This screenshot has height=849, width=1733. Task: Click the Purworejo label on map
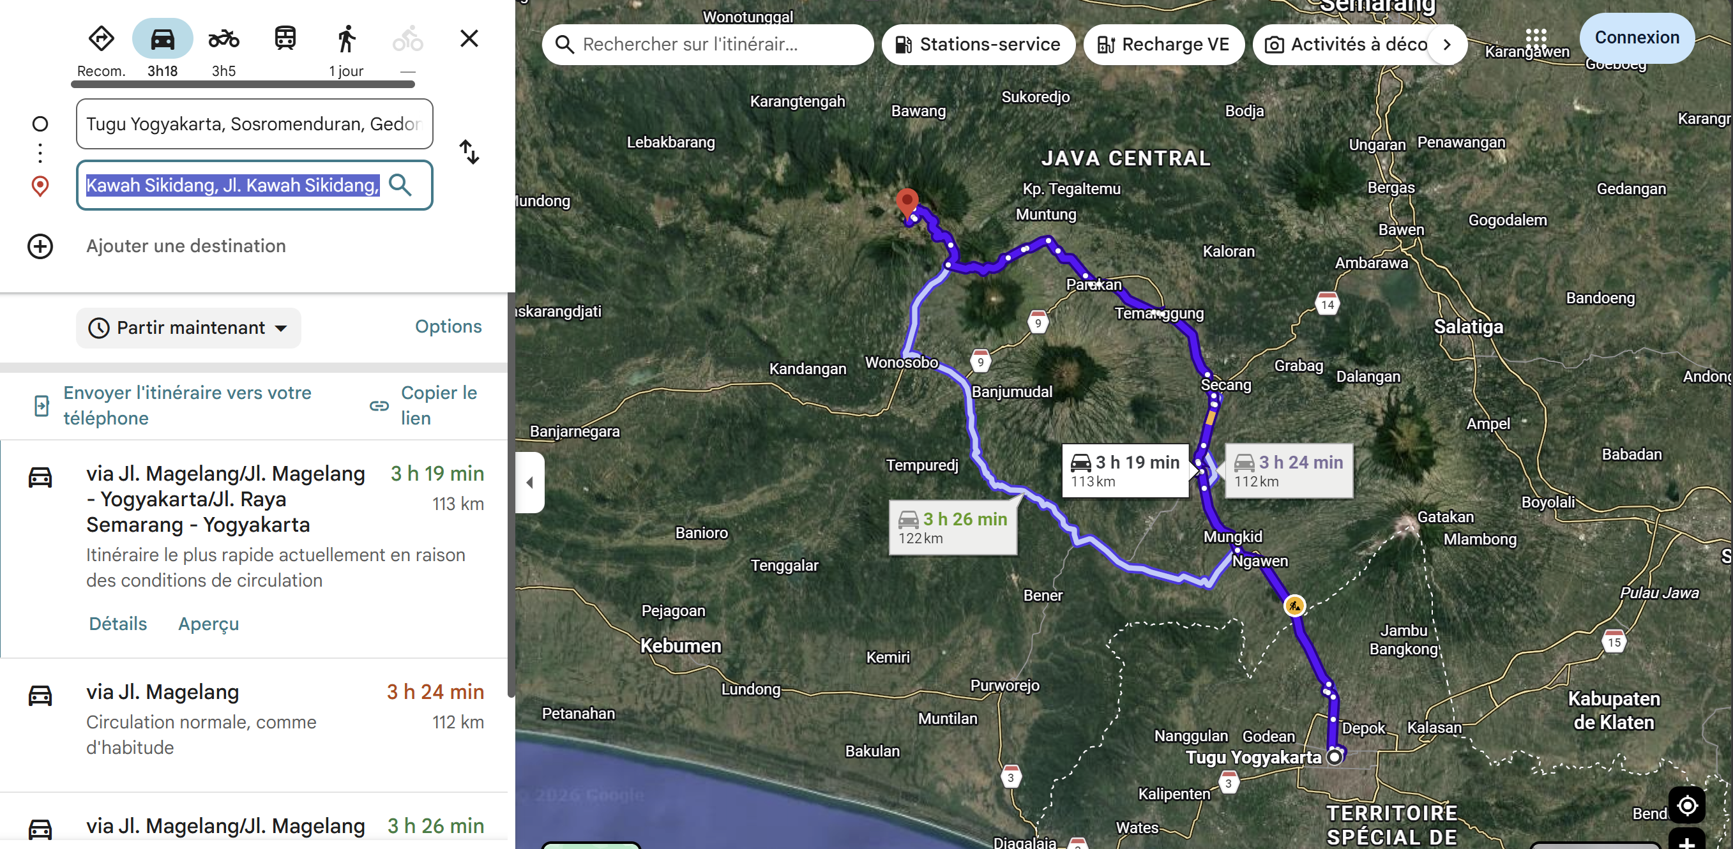pyautogui.click(x=1004, y=686)
